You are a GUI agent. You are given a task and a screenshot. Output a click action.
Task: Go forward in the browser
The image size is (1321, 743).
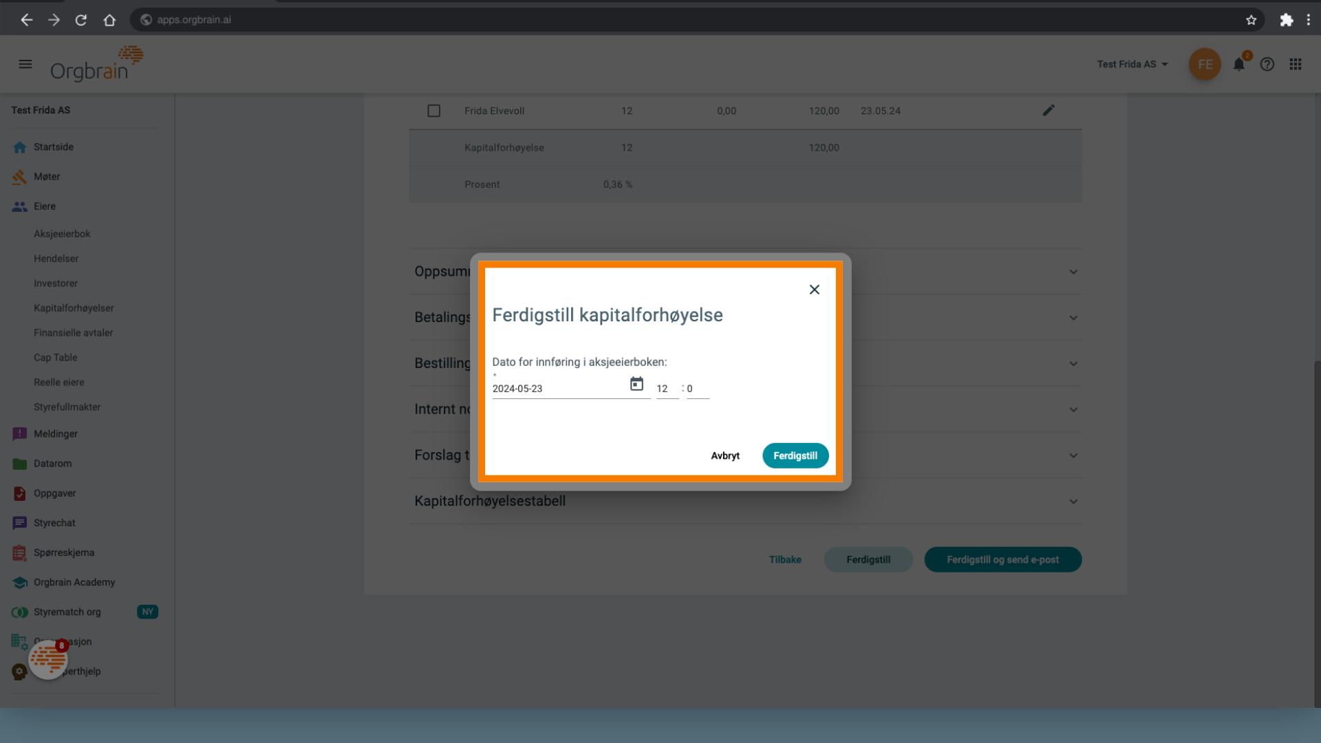coord(54,20)
